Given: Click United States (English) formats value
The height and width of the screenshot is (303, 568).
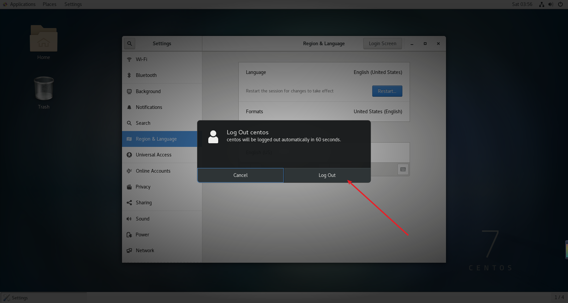Looking at the screenshot, I should pyautogui.click(x=378, y=112).
